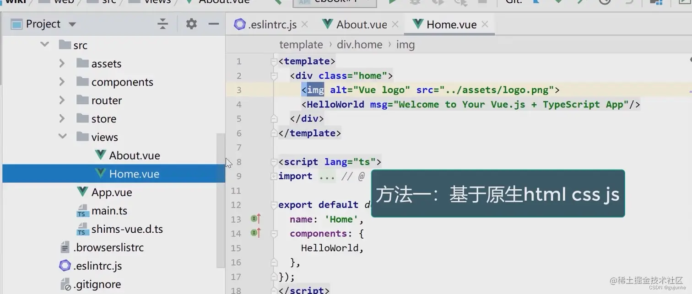The image size is (692, 294).
Task: Click the Project panel vertical scrollbar
Action: 221,200
